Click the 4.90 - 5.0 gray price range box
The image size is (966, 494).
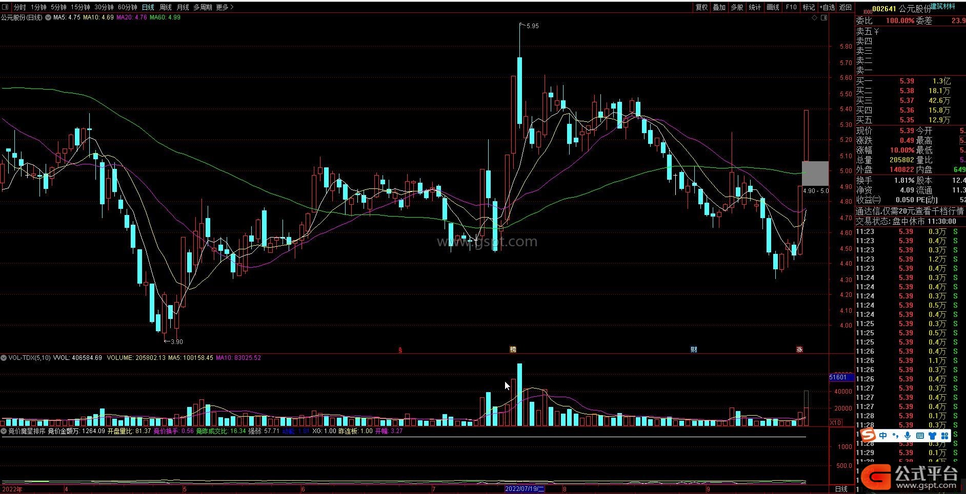tap(815, 174)
